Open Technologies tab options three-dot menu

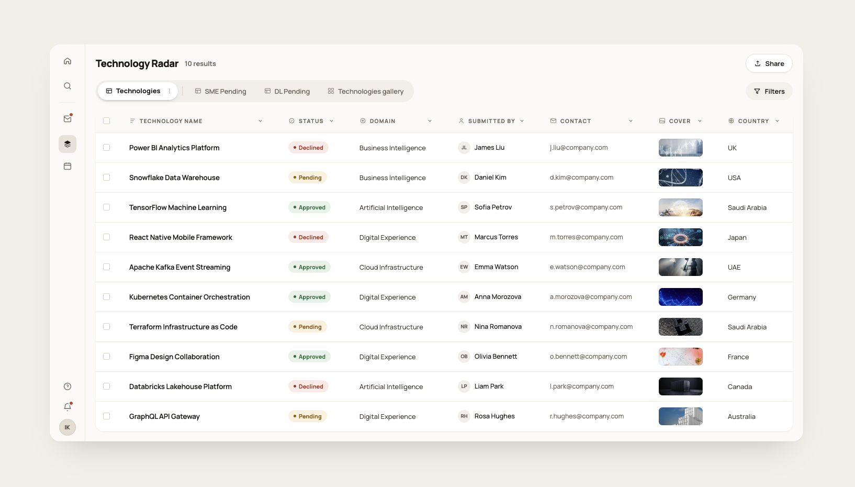tap(170, 91)
